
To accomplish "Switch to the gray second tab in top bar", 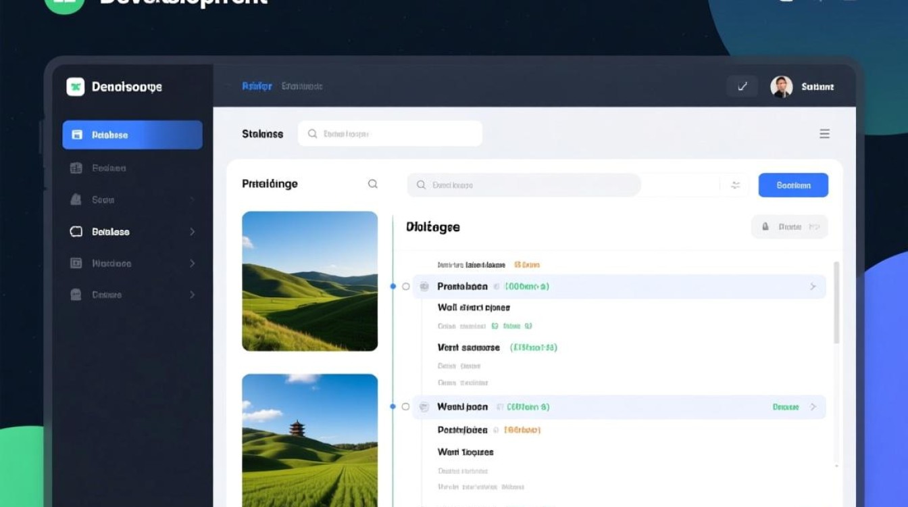I will 302,87.
